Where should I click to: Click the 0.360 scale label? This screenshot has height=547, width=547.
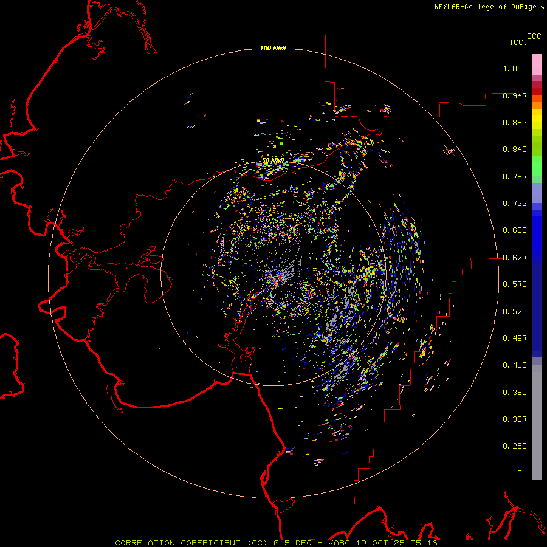coord(515,393)
